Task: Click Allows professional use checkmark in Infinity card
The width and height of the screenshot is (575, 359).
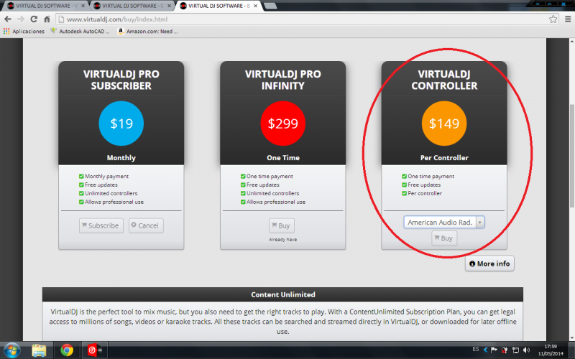Action: [x=243, y=202]
